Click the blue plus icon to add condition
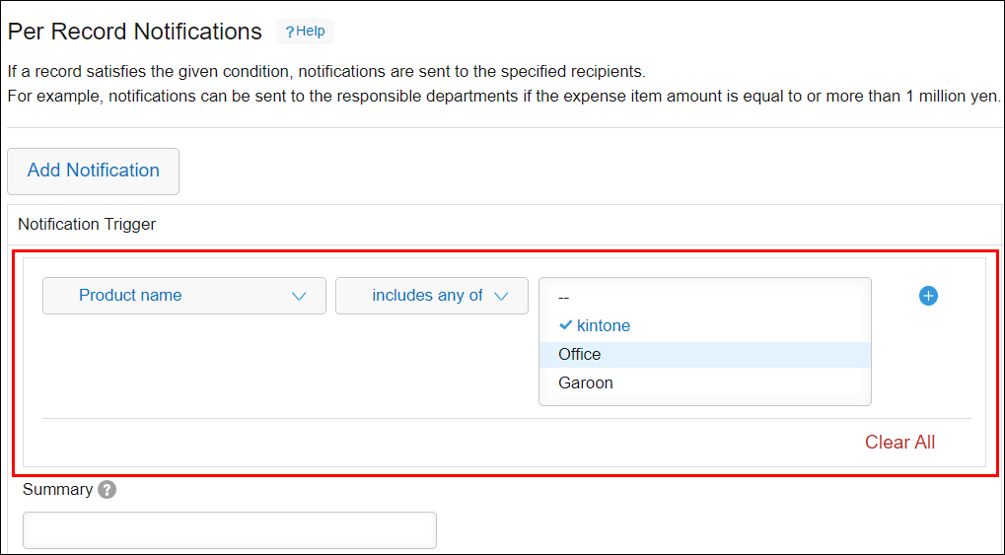 click(928, 296)
